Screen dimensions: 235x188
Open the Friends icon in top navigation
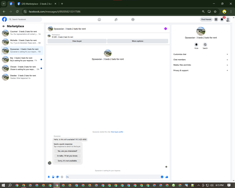(x=116, y=19)
